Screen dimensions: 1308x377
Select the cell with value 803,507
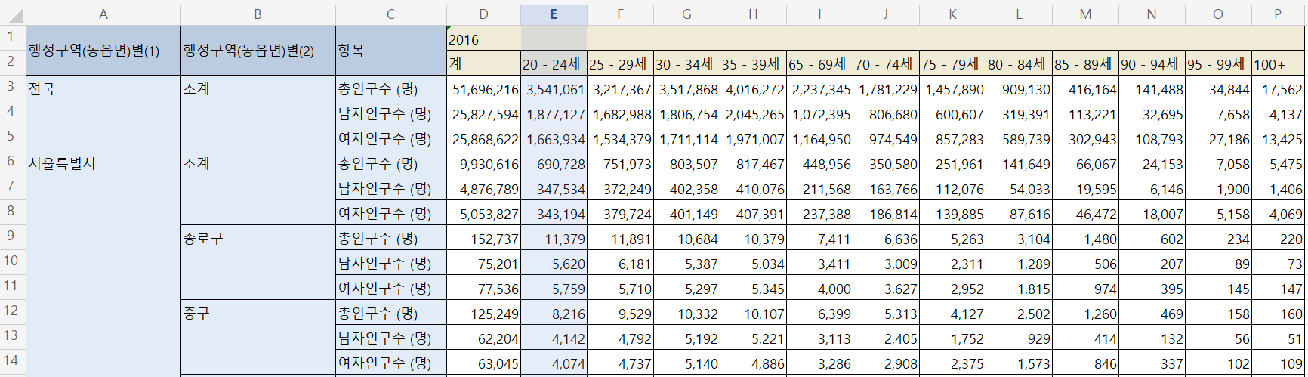coord(686,163)
